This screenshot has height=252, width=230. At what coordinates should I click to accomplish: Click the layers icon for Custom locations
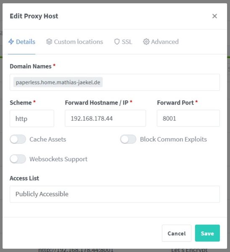click(49, 42)
